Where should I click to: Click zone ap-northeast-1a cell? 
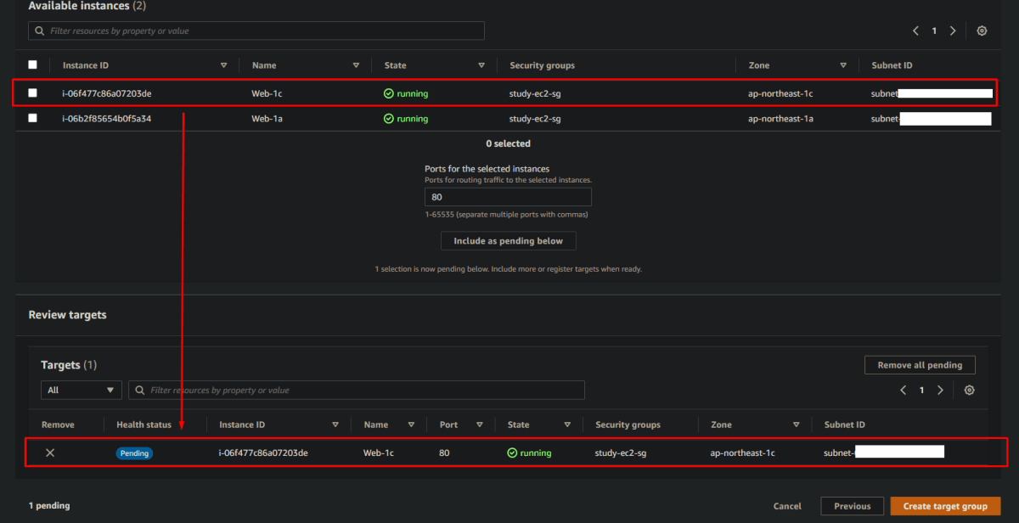pos(780,119)
